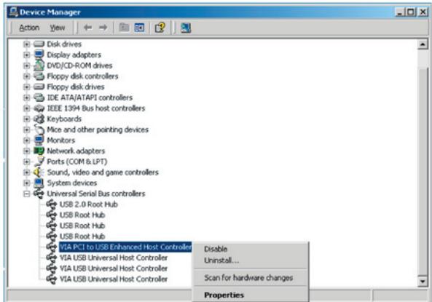This screenshot has height=302, width=432.
Task: Choose Scan for hardware changes in context menu
Action: 248,278
